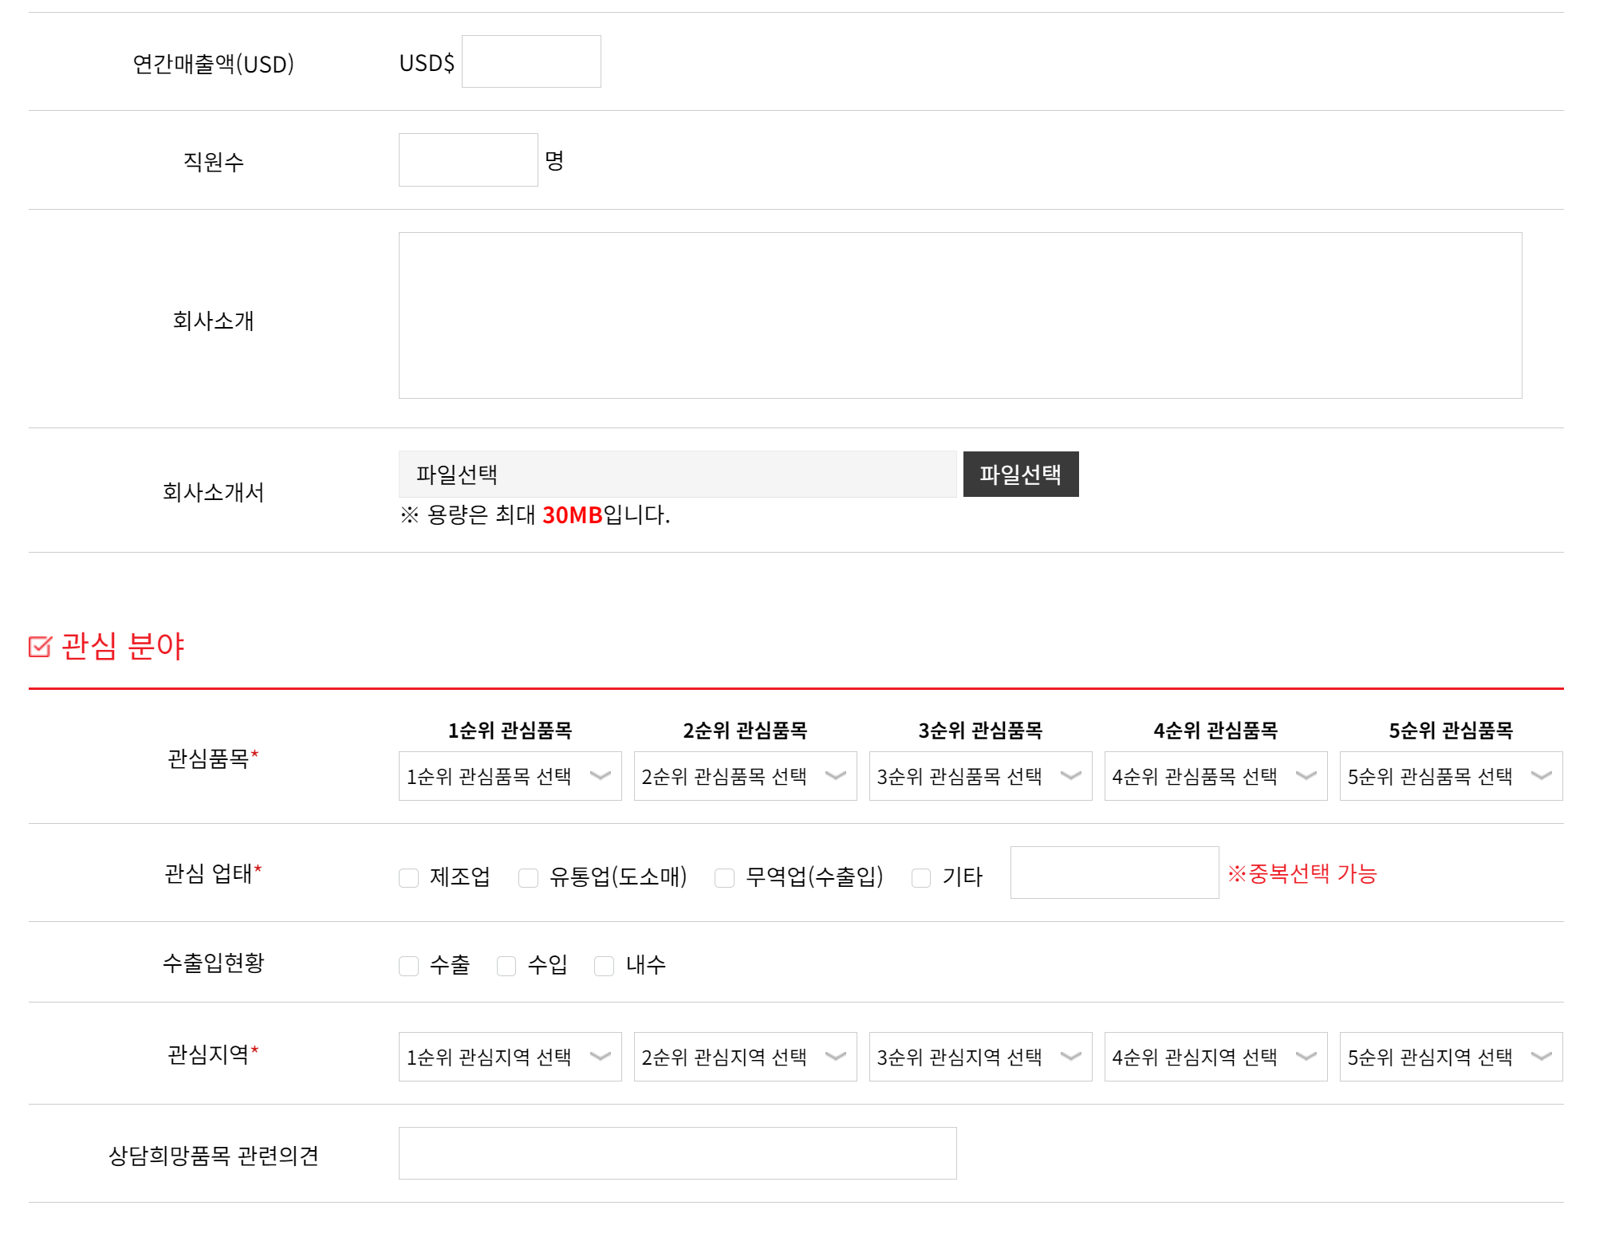
Task: Click the 상담희망품목 관련의견 input box
Action: [x=677, y=1152]
